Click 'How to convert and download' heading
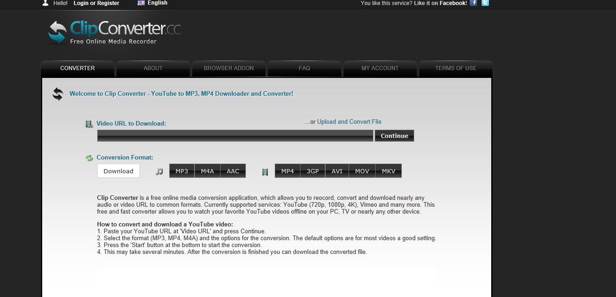Viewport: 616px width, 297px height. point(165,225)
